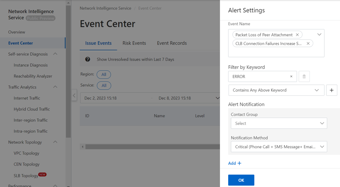
Task: Click the horizontal scrollbar under the table
Action: click(151, 147)
